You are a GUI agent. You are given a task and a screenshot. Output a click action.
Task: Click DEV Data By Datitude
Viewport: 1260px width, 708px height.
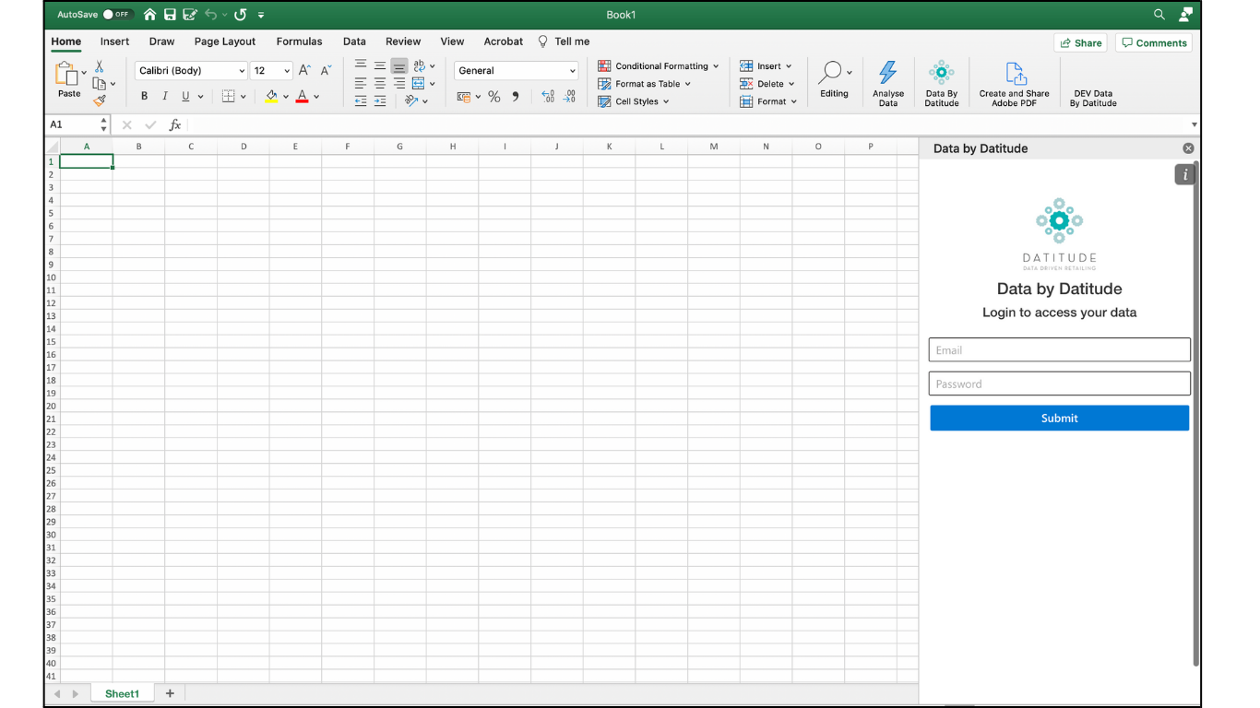click(x=1093, y=98)
